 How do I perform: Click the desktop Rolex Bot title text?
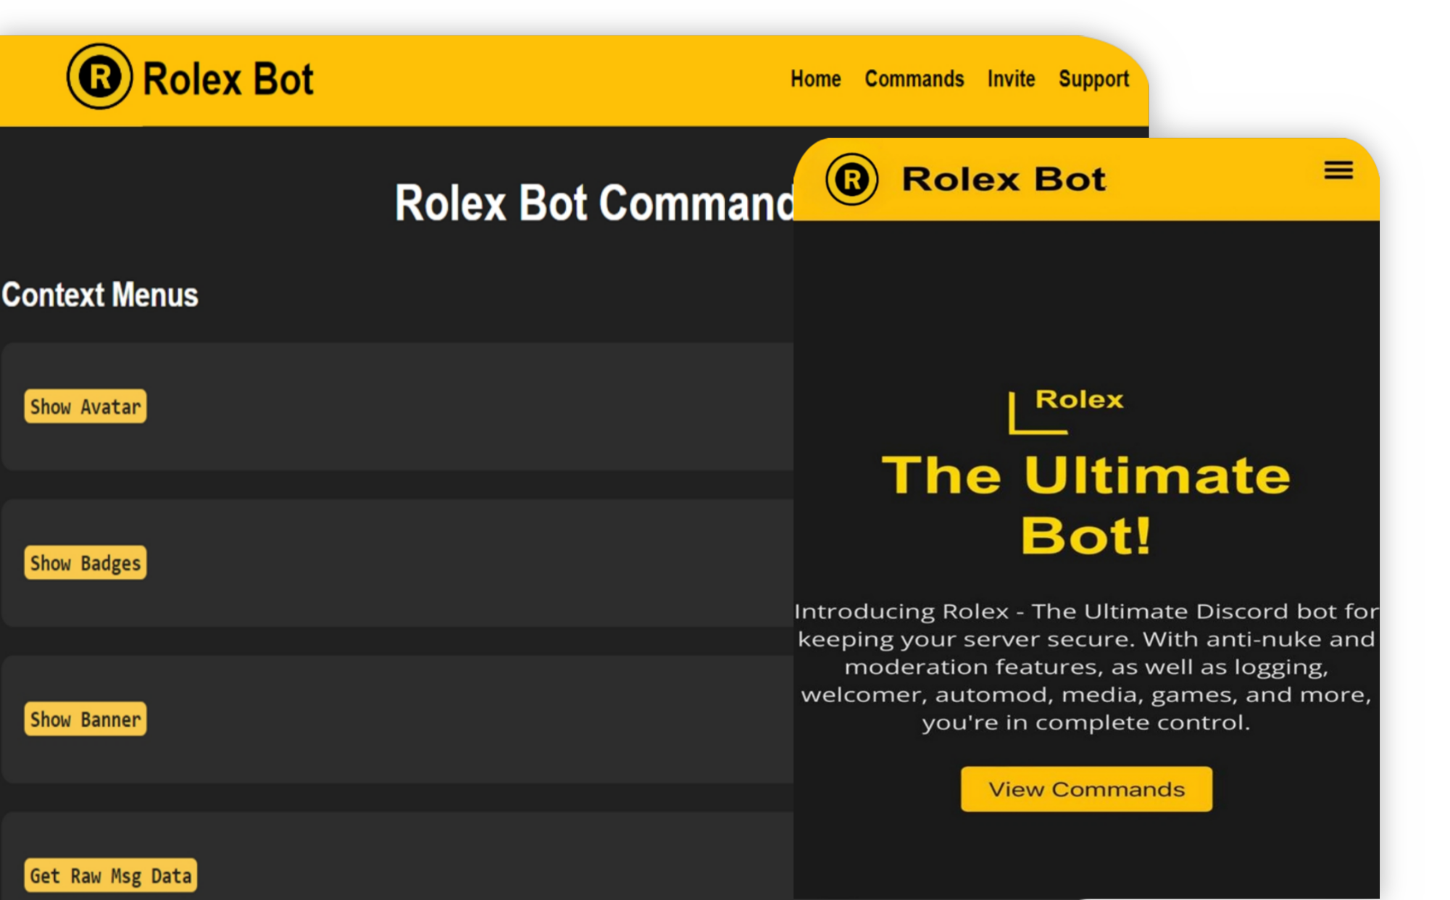point(228,79)
